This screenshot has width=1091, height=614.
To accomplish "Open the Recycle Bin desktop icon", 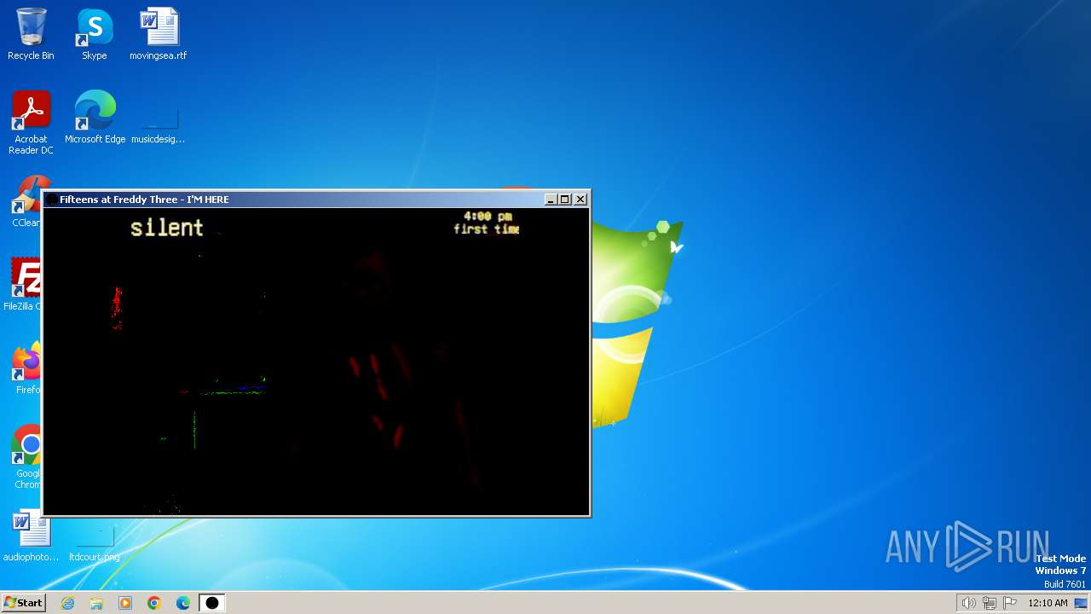I will (31, 34).
